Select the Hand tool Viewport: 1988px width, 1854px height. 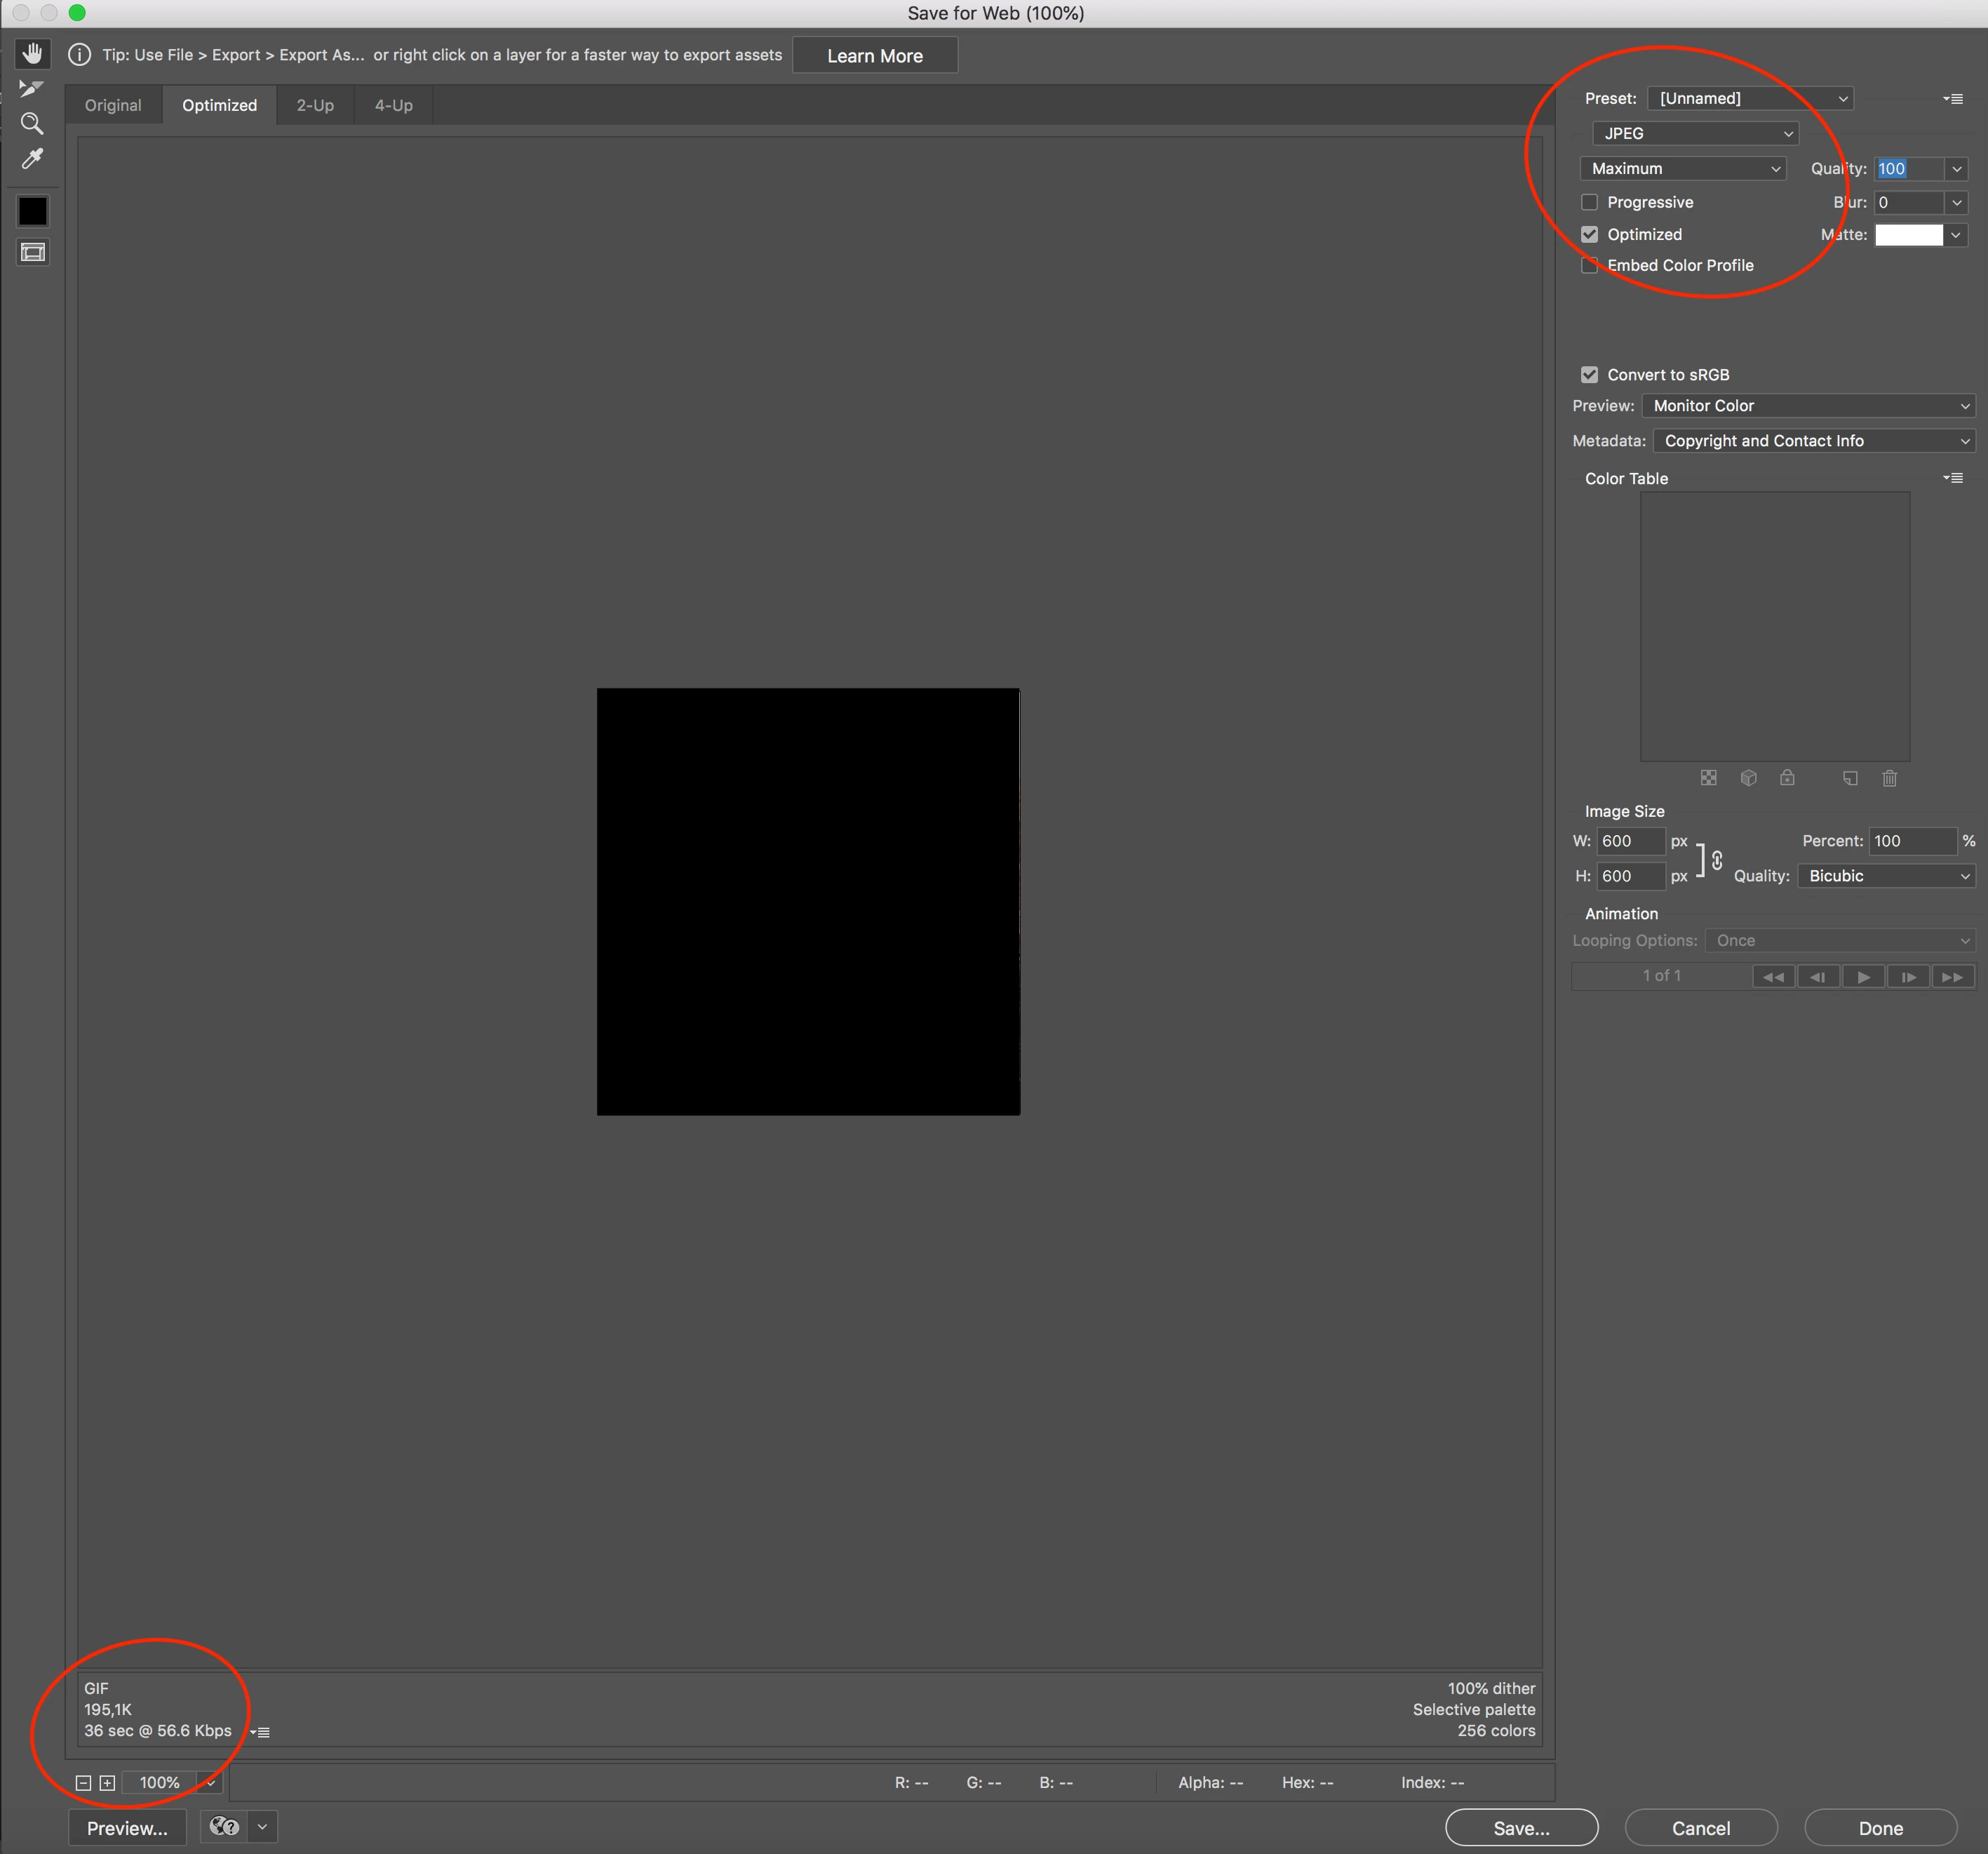point(33,54)
